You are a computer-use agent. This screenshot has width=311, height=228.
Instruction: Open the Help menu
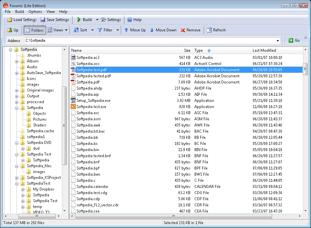(63, 11)
